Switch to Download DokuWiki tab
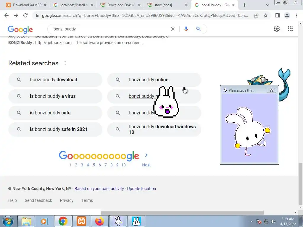Image resolution: width=303 pixels, height=227 pixels. click(120, 5)
